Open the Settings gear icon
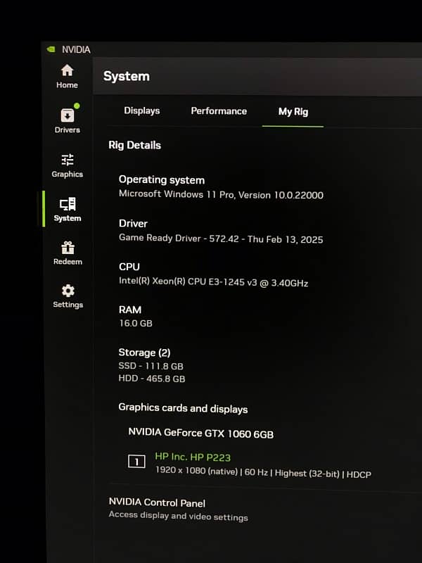 (68, 291)
